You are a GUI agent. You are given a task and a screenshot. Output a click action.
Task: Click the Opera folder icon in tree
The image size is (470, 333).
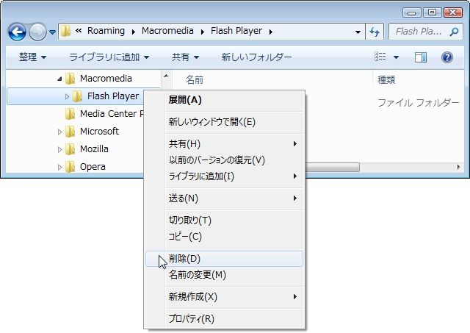click(70, 167)
